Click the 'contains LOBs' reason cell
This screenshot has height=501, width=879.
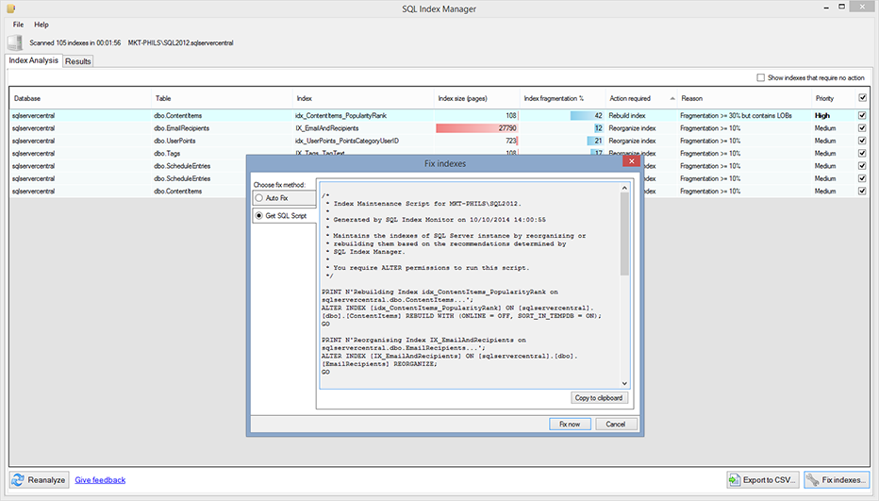pyautogui.click(x=744, y=115)
